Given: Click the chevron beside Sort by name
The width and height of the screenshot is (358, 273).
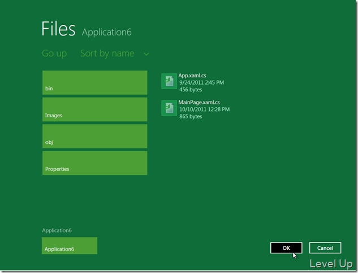Looking at the screenshot, I should [x=146, y=54].
